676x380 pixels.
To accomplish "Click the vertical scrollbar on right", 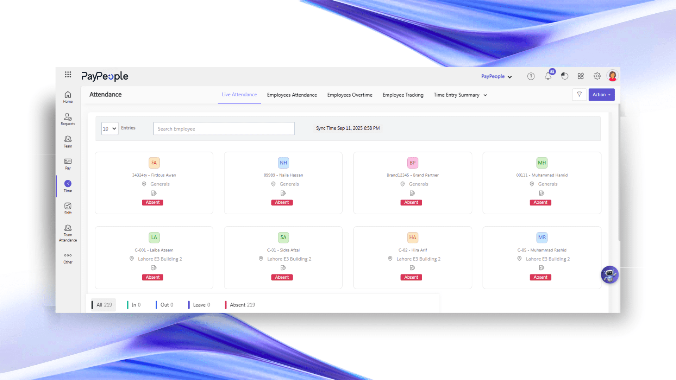I will [x=619, y=172].
